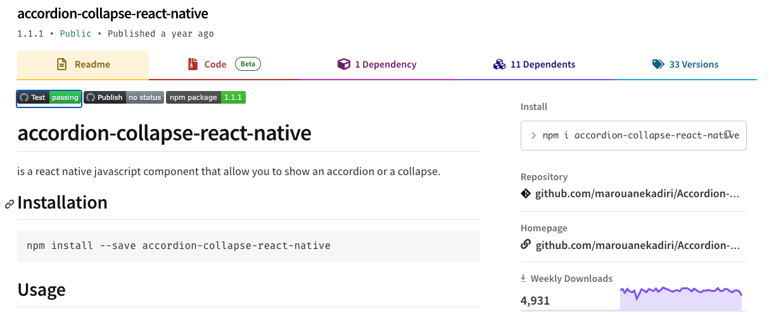
Task: Click the Dependents cubes icon
Action: (499, 64)
